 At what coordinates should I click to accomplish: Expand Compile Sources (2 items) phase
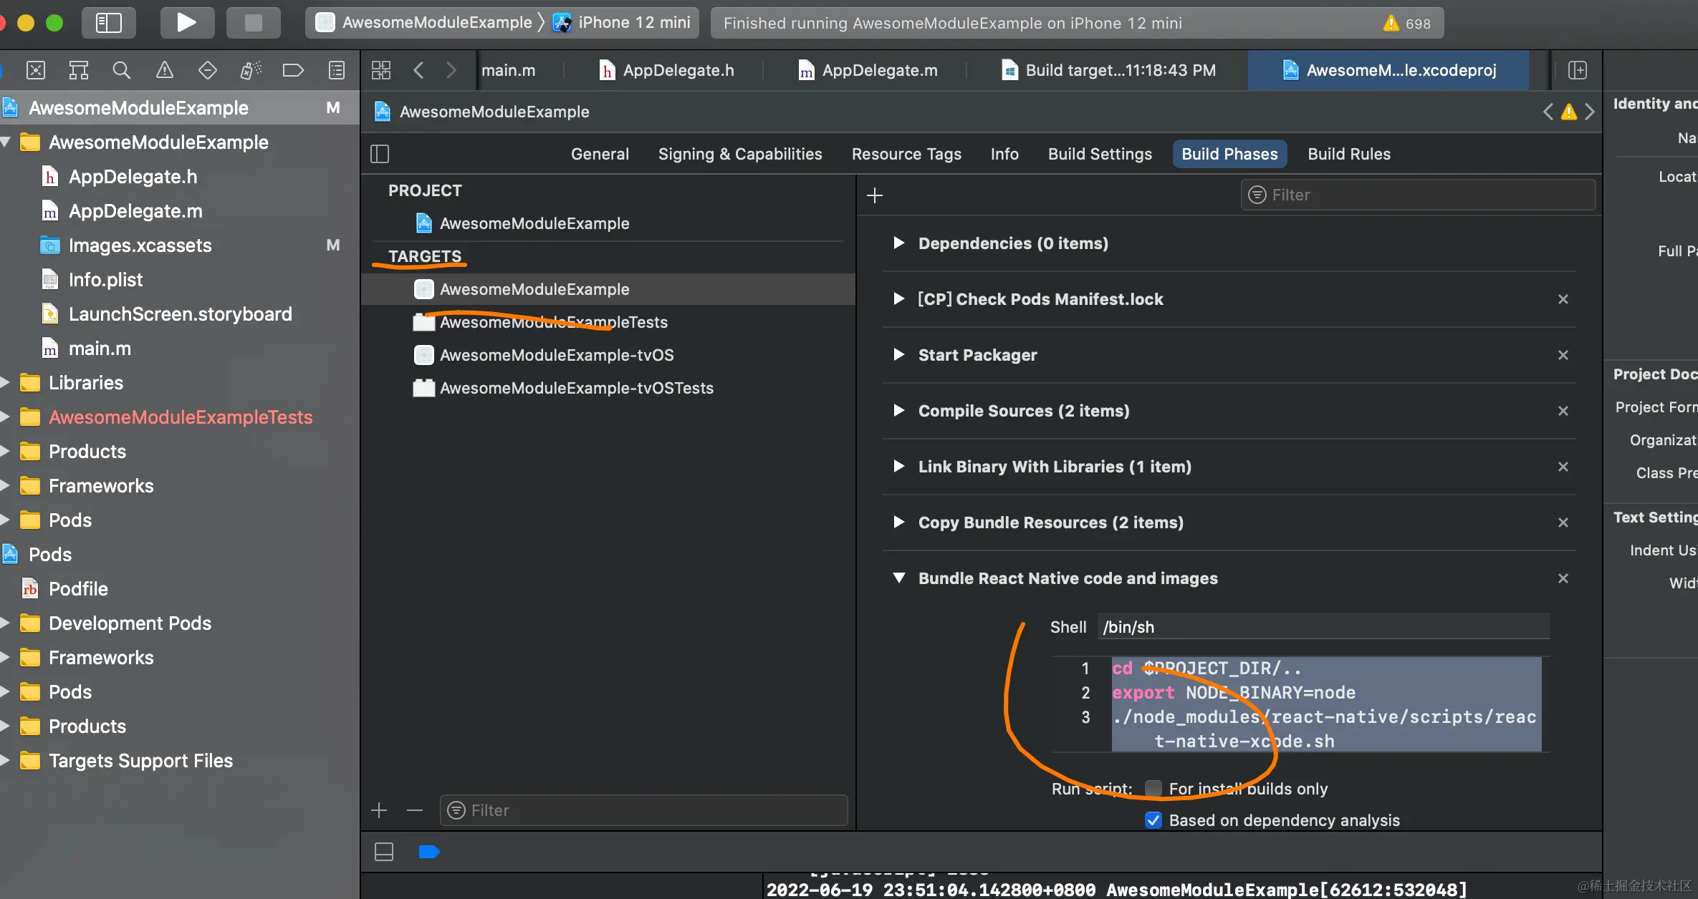coord(898,411)
